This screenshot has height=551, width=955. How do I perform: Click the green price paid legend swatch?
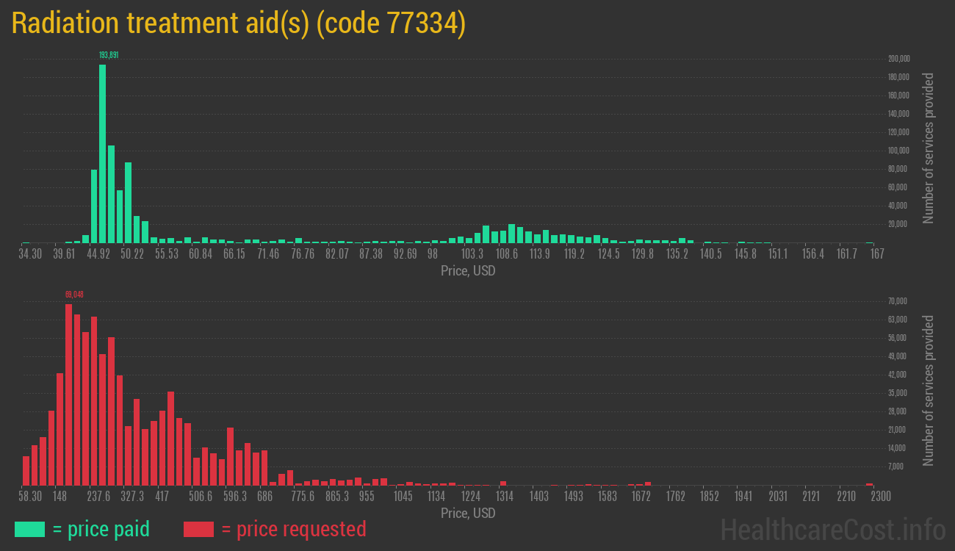(29, 529)
